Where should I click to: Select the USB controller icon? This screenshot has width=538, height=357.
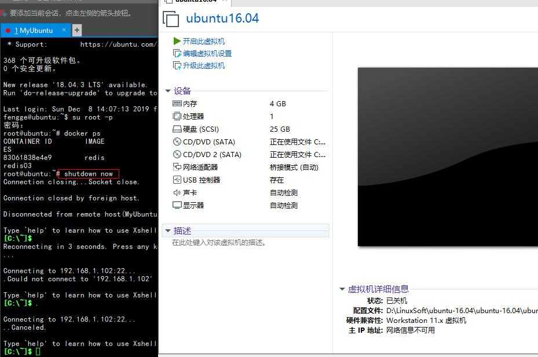pos(177,180)
